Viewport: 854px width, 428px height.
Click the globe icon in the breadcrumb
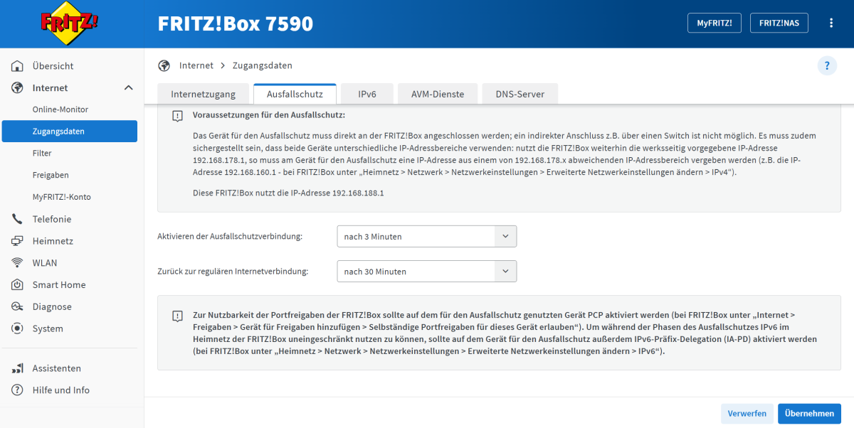click(164, 65)
